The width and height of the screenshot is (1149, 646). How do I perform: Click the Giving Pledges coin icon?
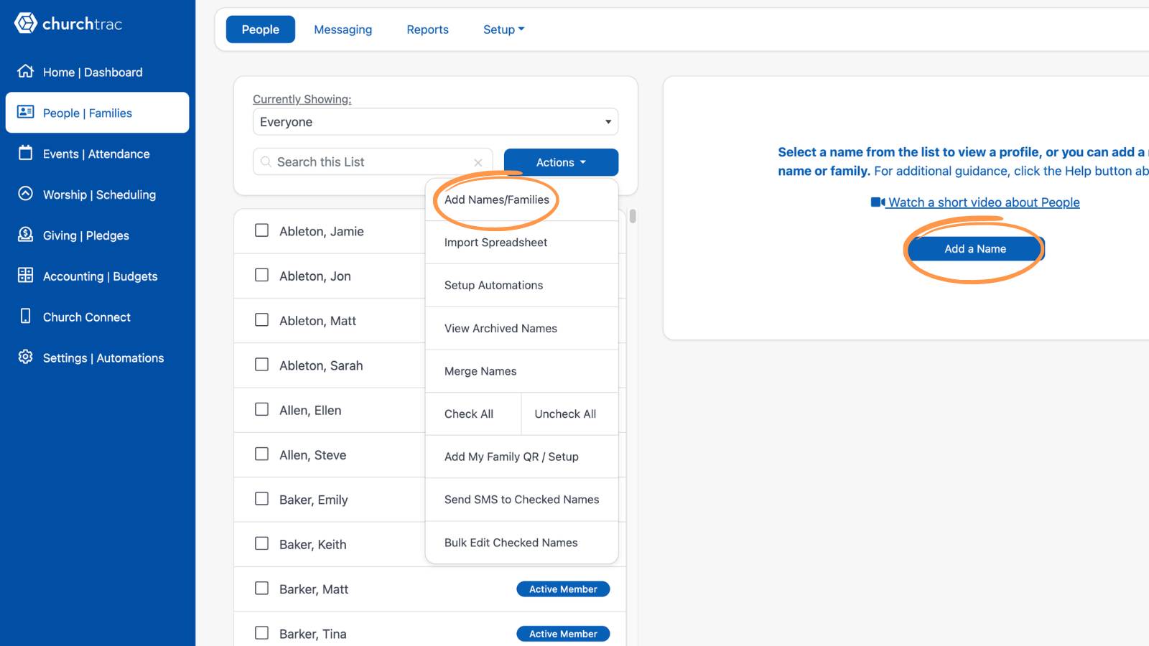click(x=26, y=235)
